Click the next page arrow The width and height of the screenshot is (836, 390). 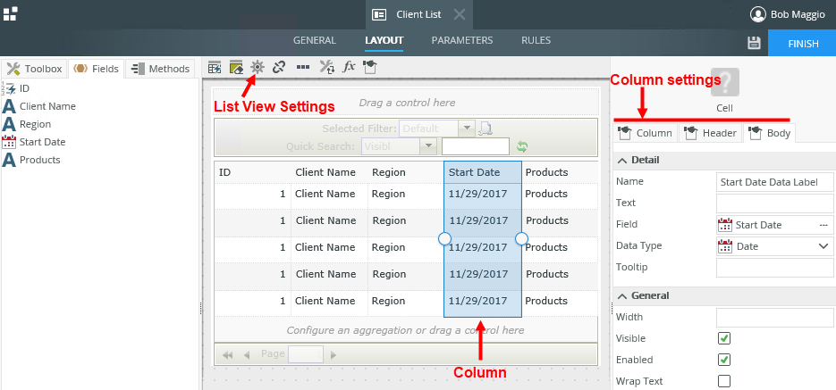pos(334,355)
